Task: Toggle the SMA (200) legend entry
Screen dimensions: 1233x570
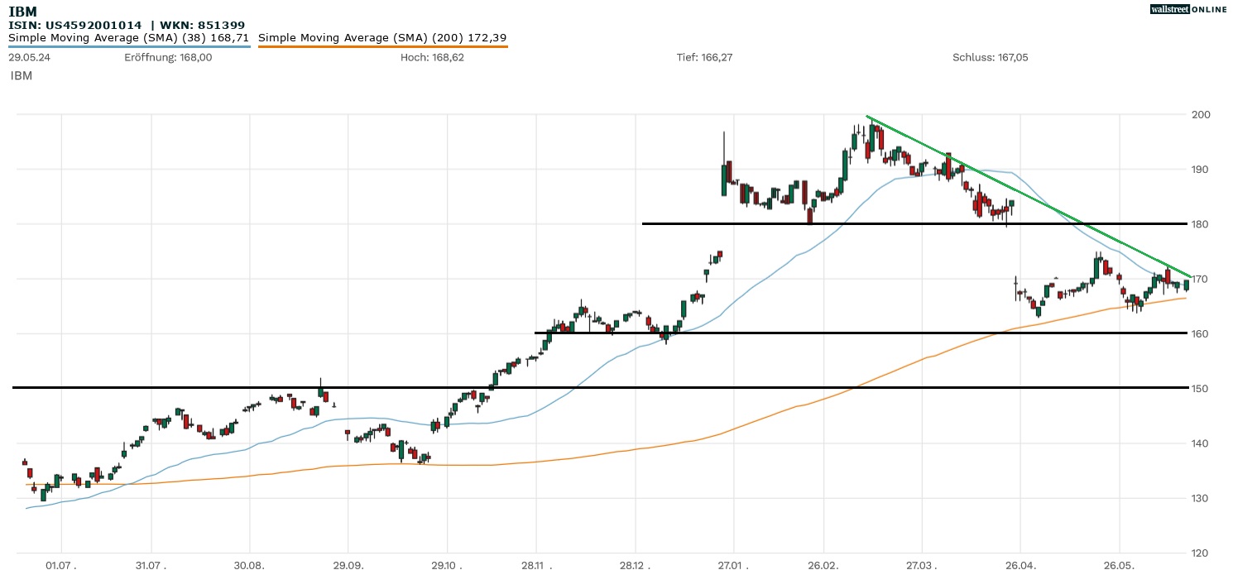Action: click(382, 38)
